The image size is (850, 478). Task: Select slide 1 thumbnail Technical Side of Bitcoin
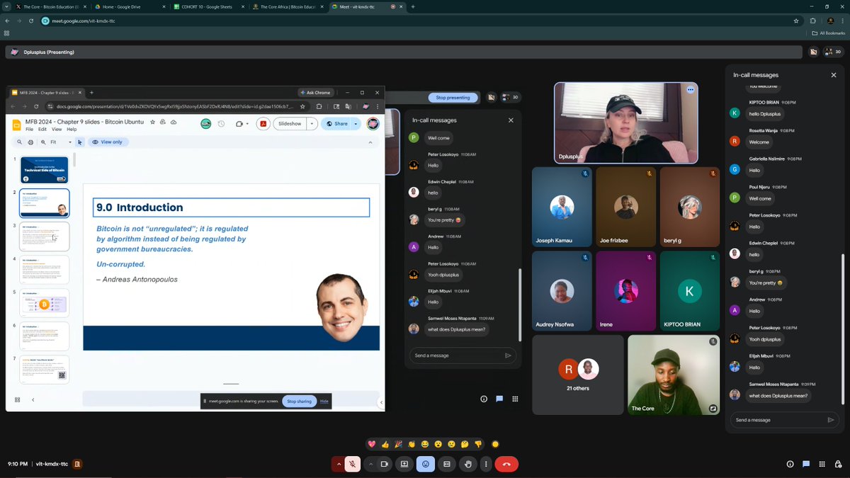click(45, 170)
